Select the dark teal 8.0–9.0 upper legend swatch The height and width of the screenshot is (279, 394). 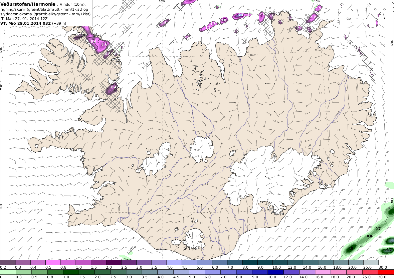(x=250, y=262)
